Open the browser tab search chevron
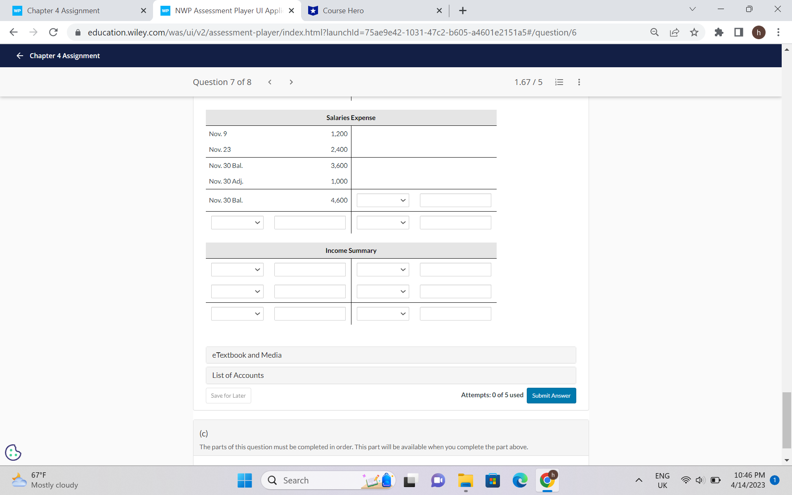Viewport: 792px width, 495px height. click(692, 9)
